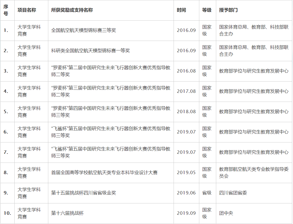The image size is (293, 224).
Task: Click the 项目名称 column header
Action: pyautogui.click(x=31, y=10)
